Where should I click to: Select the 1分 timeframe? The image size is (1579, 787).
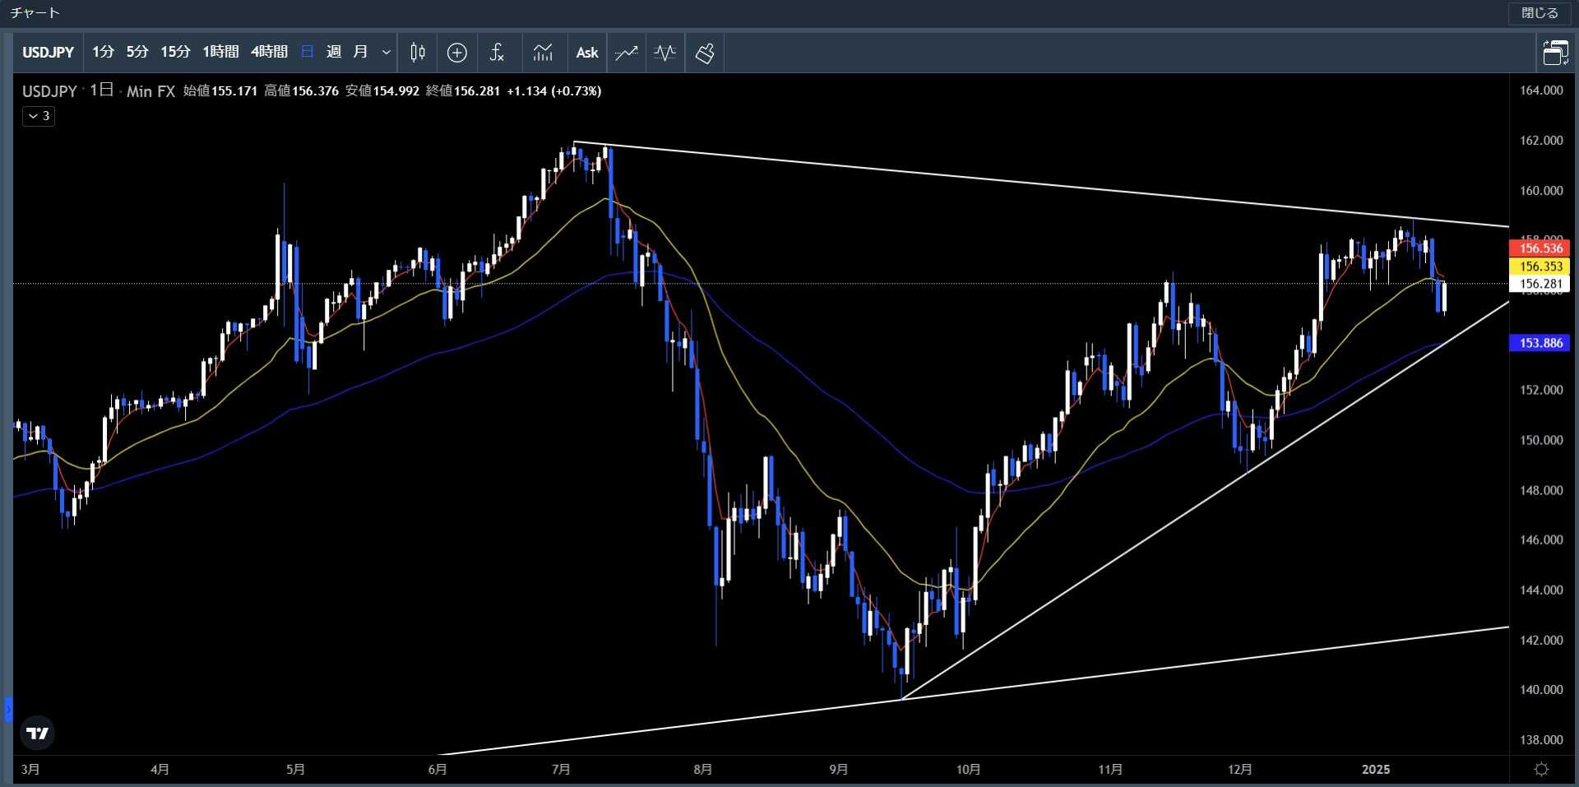(x=103, y=53)
